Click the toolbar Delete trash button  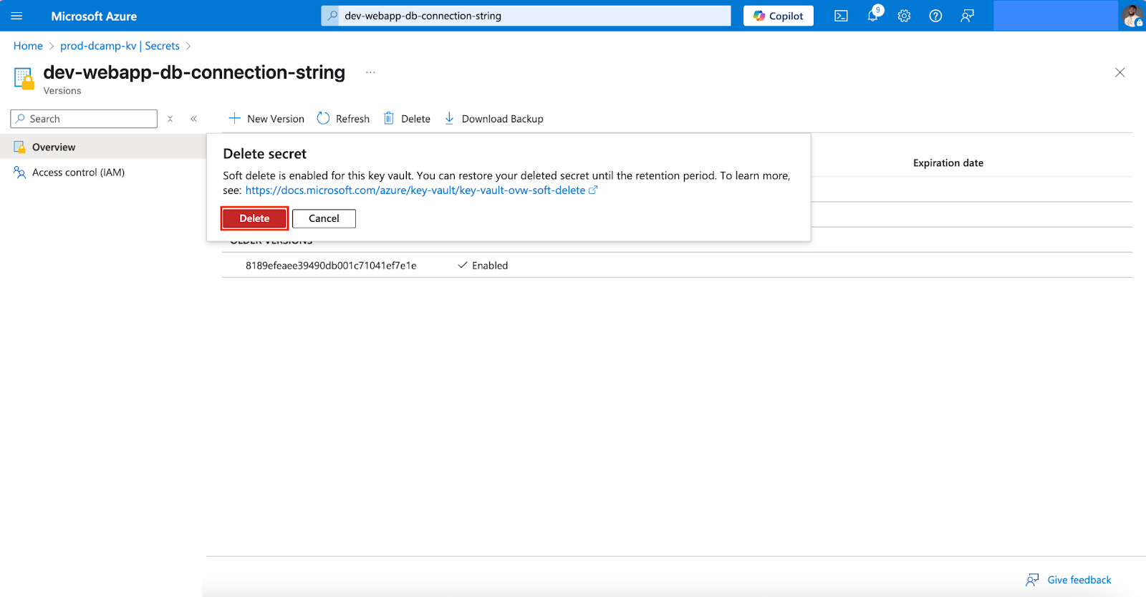(407, 119)
